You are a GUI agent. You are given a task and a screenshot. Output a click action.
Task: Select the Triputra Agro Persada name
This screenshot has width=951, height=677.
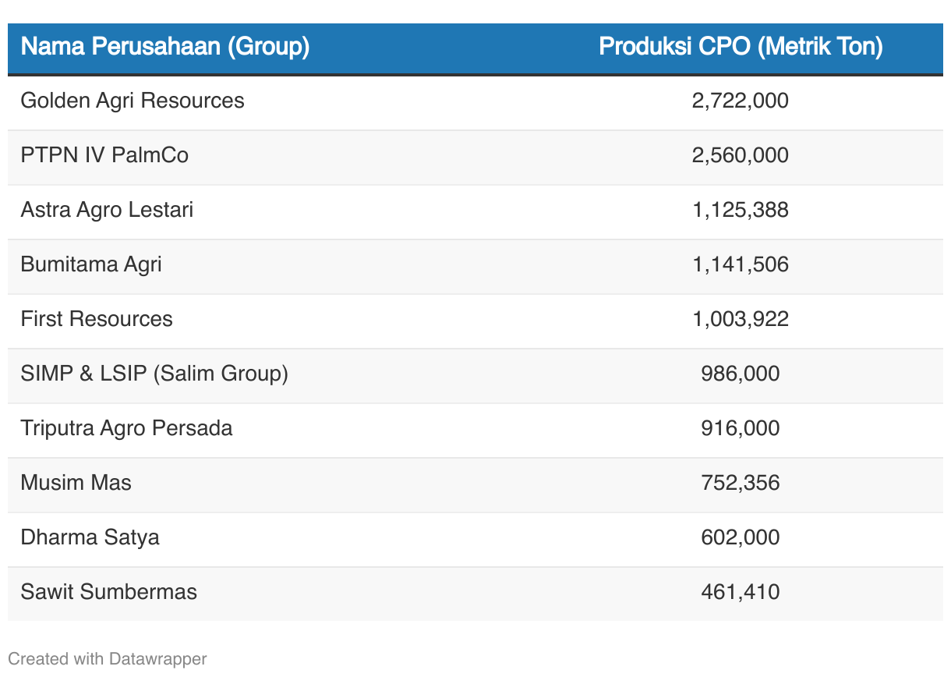click(126, 428)
